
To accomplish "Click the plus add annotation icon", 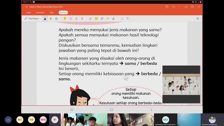I will [108, 19].
